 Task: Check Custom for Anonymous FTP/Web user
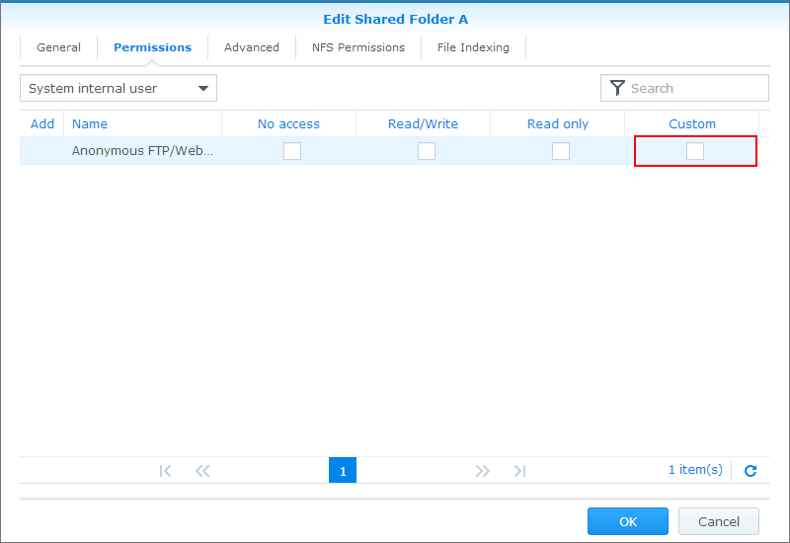[695, 151]
